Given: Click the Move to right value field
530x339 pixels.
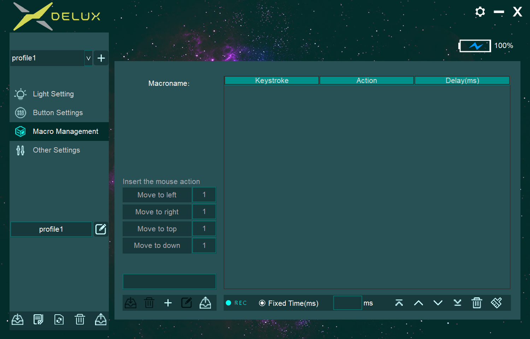Looking at the screenshot, I should (204, 212).
